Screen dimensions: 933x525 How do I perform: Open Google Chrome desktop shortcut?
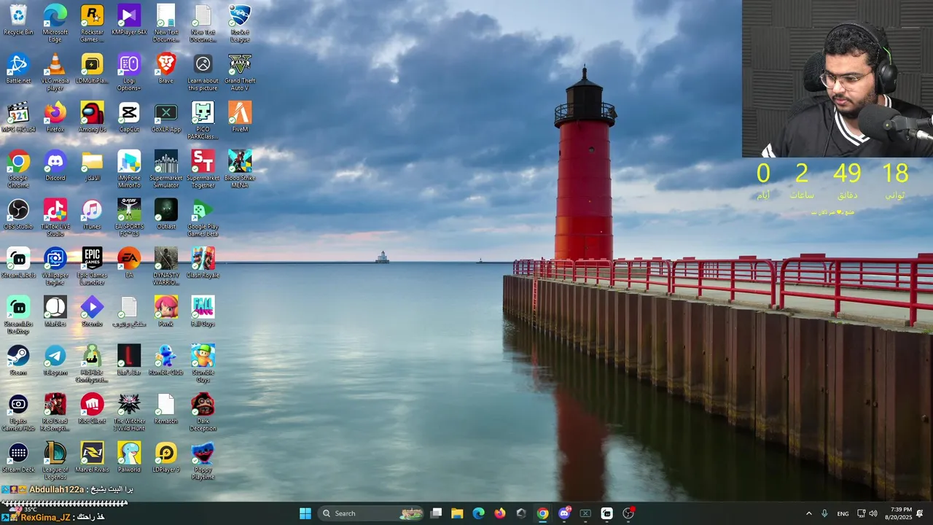[18, 169]
